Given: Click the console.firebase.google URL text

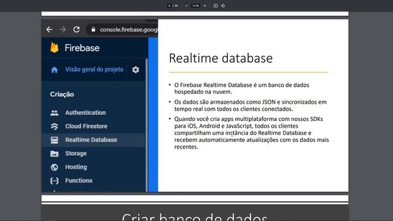Looking at the screenshot, I should coord(128,29).
